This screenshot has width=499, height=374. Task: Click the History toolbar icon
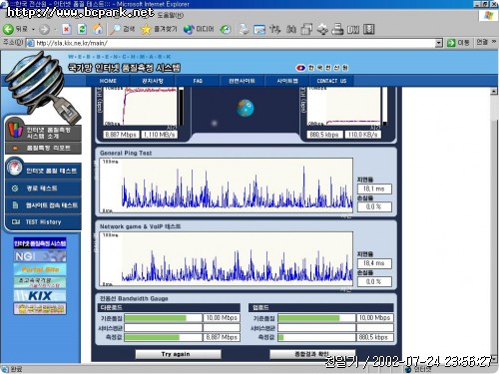click(226, 29)
